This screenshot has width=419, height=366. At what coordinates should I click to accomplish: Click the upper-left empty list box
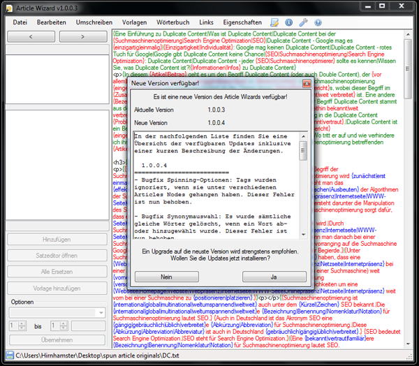(x=57, y=79)
